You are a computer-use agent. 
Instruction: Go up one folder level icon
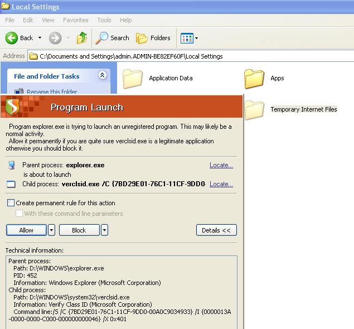pos(82,38)
